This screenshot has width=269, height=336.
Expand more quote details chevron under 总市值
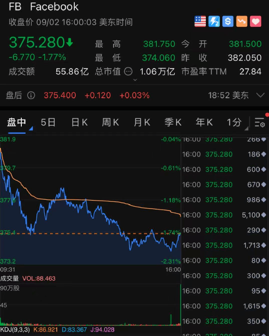click(x=135, y=80)
